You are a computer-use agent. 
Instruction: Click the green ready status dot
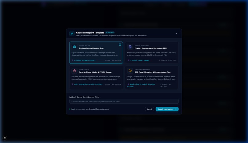pos(70,109)
